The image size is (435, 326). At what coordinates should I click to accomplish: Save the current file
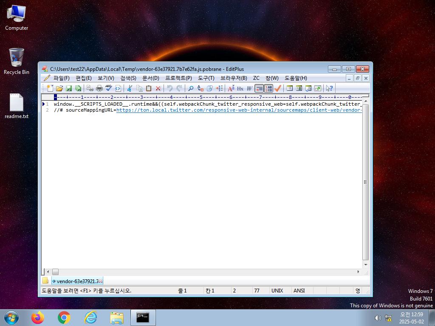(69, 88)
